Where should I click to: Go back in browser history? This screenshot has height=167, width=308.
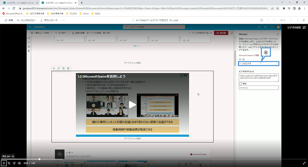3,8
